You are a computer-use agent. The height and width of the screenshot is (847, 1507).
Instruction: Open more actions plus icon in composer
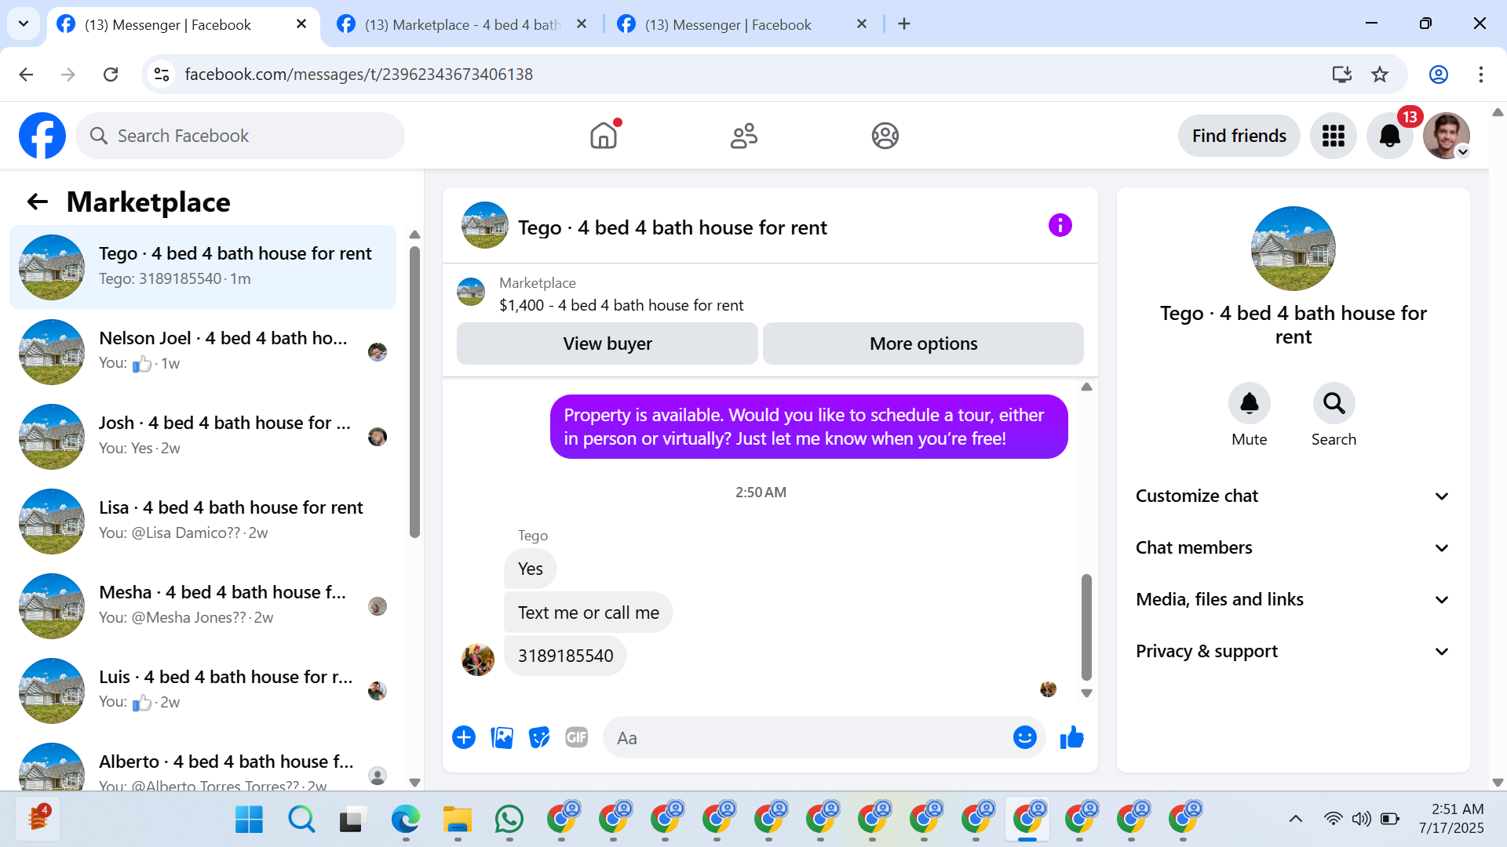click(464, 737)
